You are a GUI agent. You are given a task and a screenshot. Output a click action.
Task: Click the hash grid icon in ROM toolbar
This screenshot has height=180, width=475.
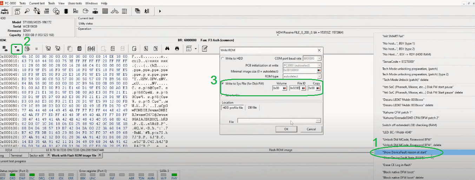(5, 48)
